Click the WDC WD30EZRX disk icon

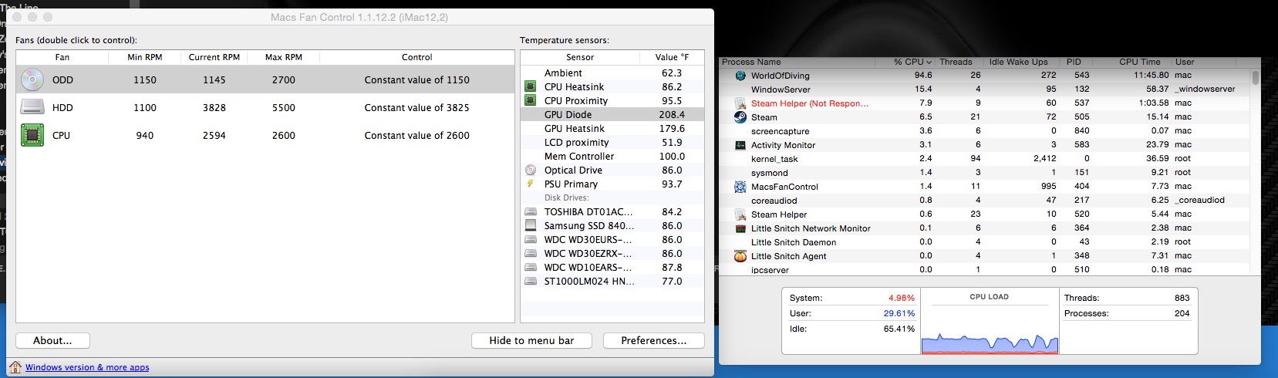531,254
